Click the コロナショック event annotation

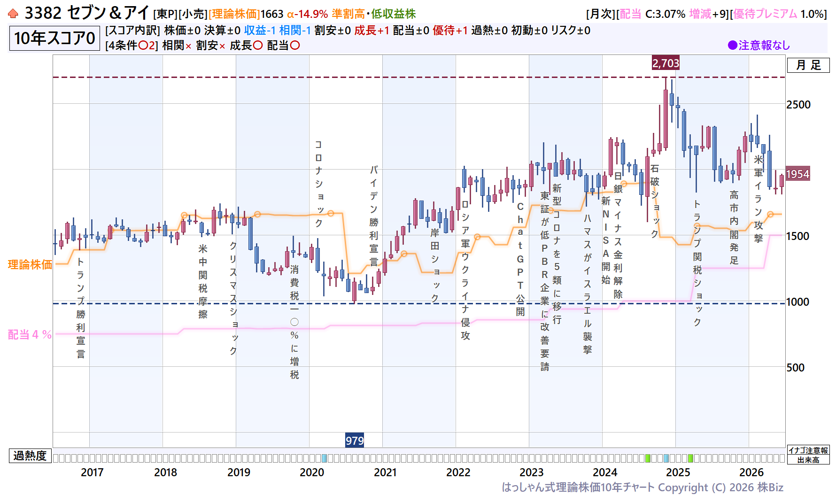[x=318, y=184]
